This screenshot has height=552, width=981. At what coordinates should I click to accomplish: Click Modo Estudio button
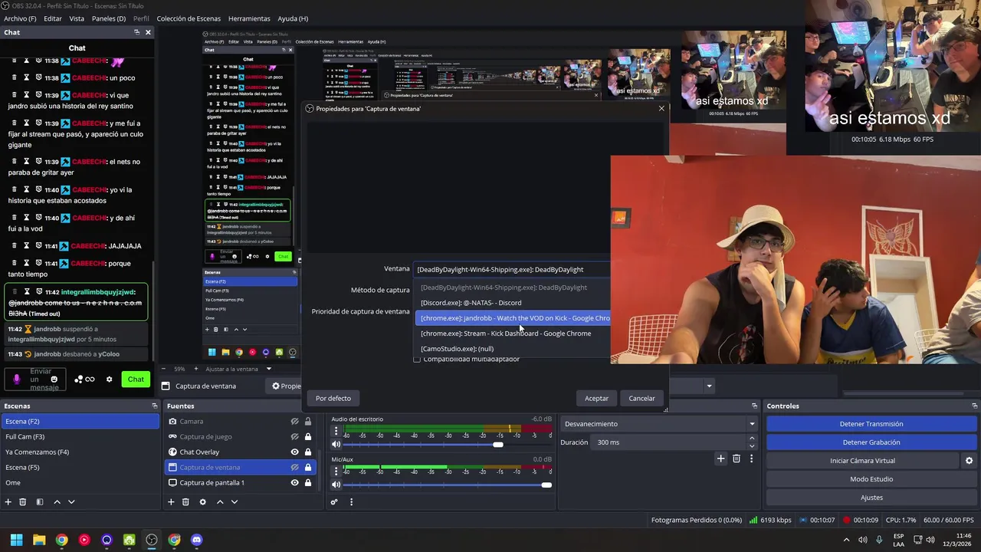click(871, 479)
